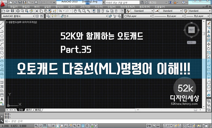
Task: Select the Polygon tool in the draw toolbar
Action: click(x=2, y=36)
